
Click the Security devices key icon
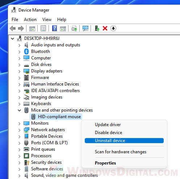click(27, 162)
